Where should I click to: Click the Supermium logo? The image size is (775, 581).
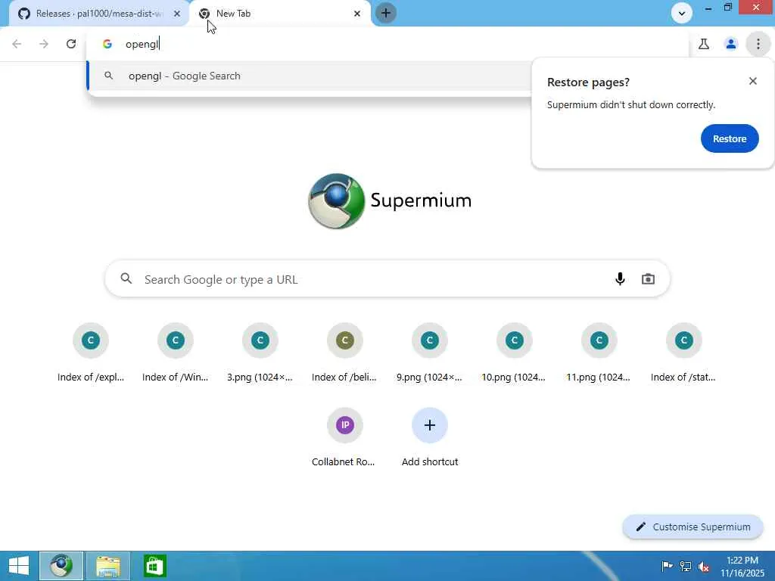[x=390, y=201]
